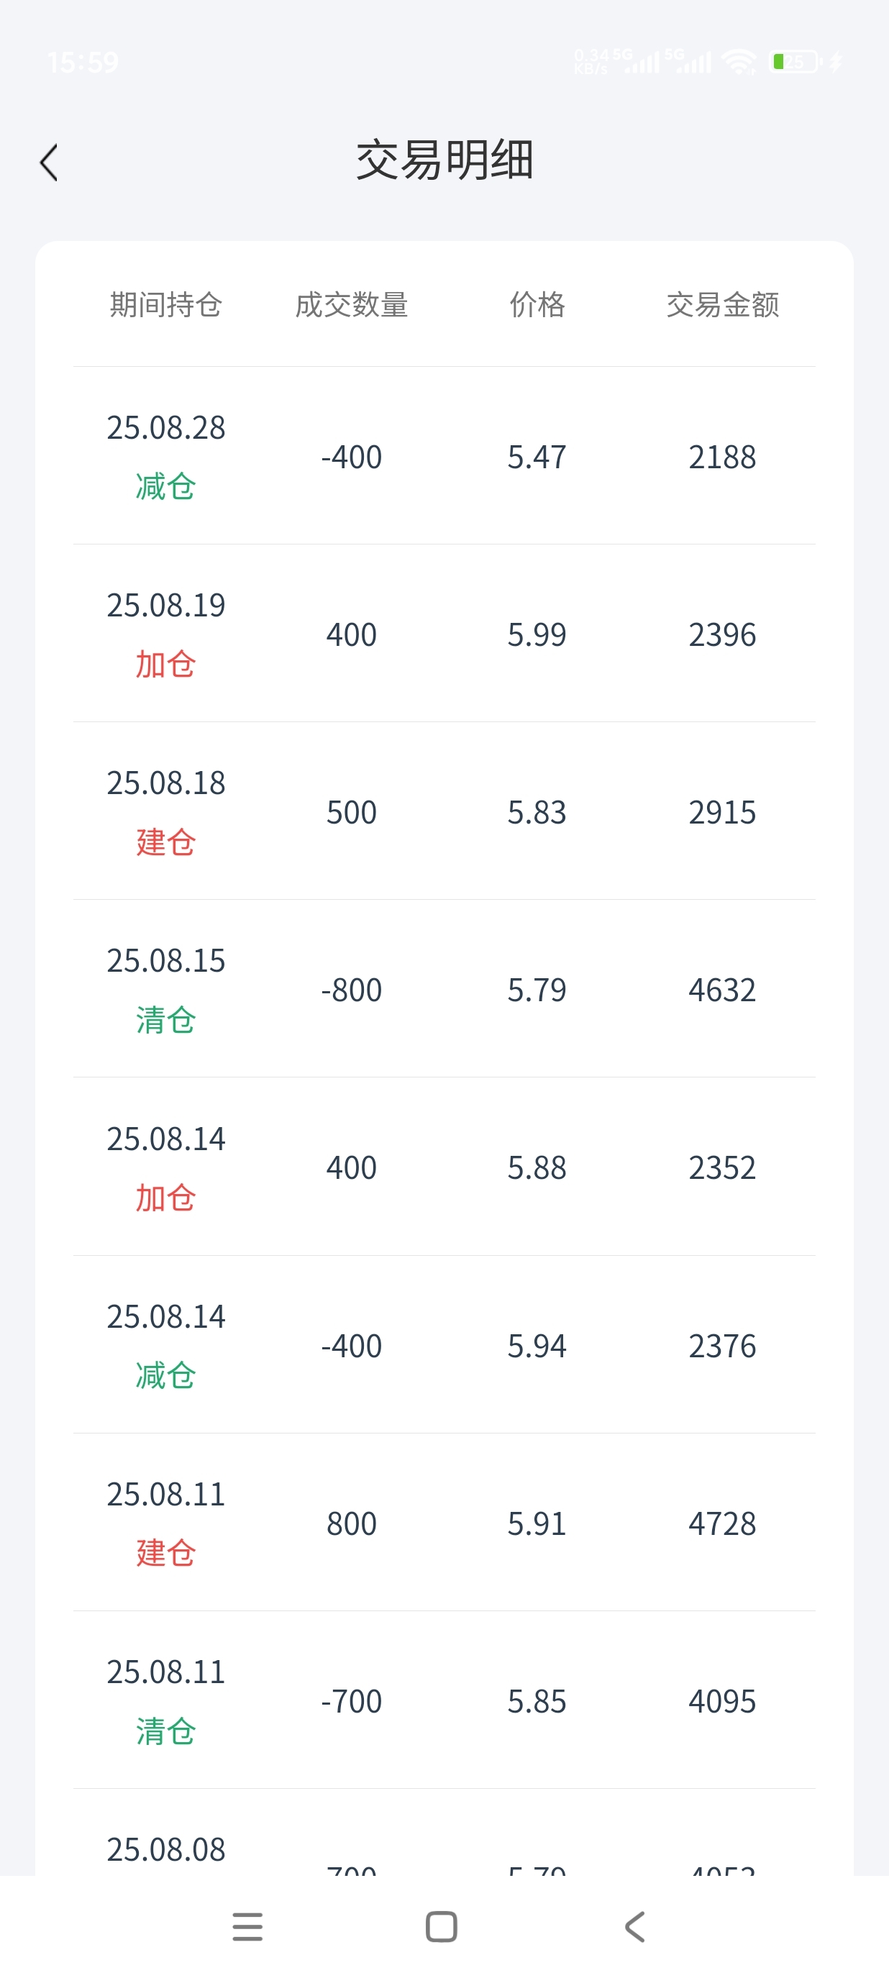
Task: Tap the Wi-Fi status icon
Action: point(739,61)
